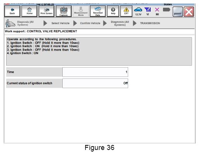Screen dimensions: 199x155
Task: Open the Help button
Action: (x=113, y=11)
